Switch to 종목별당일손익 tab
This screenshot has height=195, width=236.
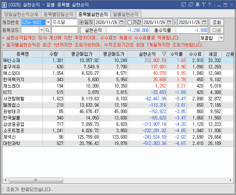(58, 14)
